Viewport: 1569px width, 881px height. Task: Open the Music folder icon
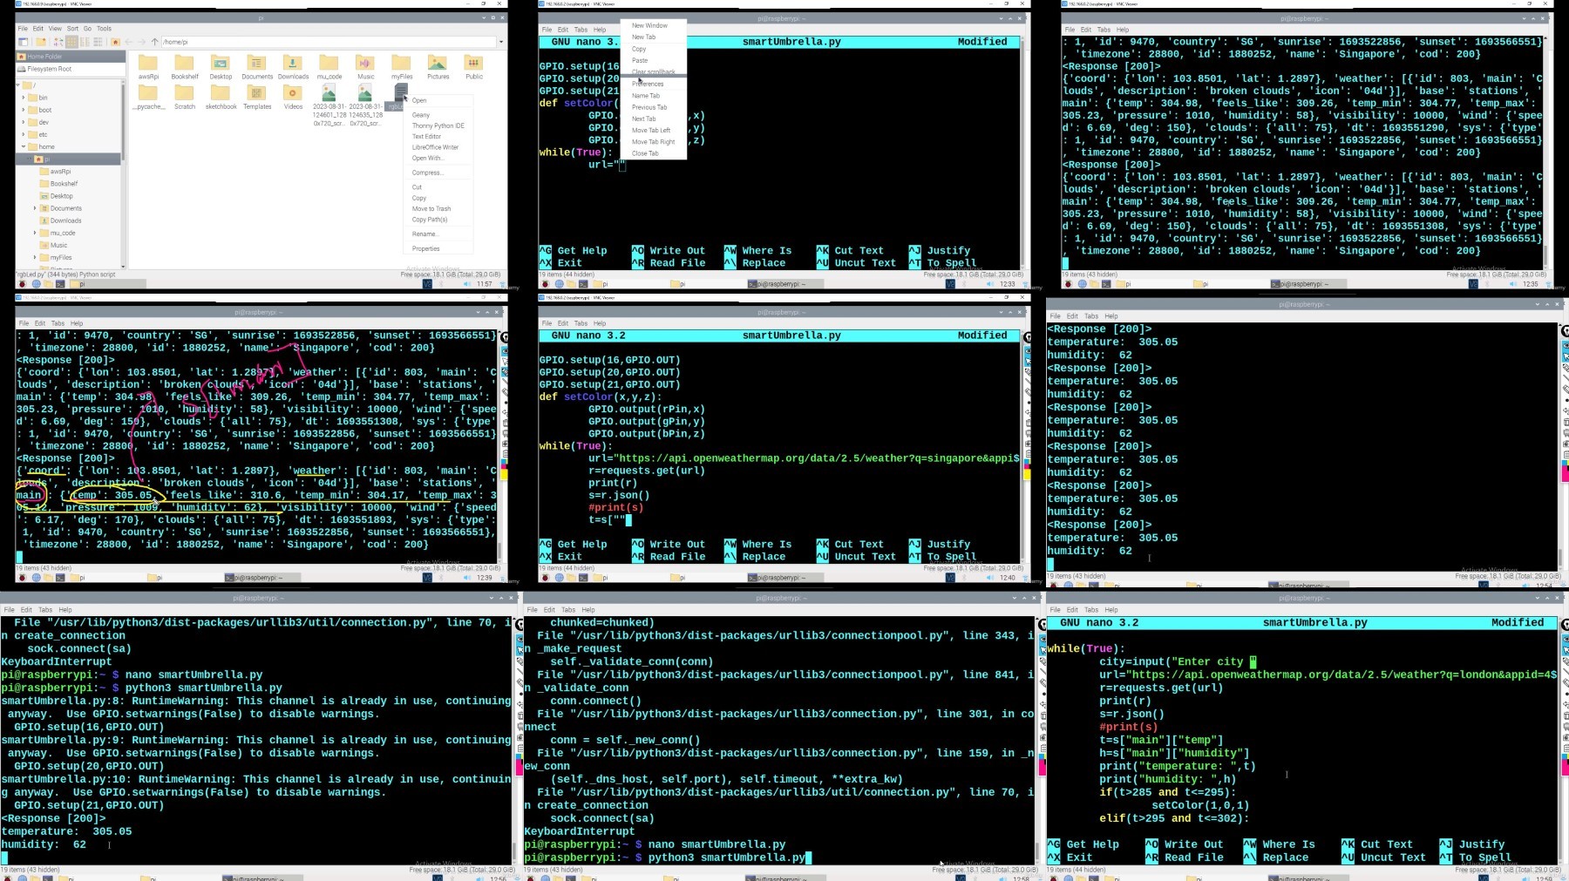point(365,63)
